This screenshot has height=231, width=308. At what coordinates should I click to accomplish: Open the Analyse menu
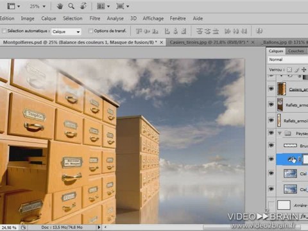[116, 19]
